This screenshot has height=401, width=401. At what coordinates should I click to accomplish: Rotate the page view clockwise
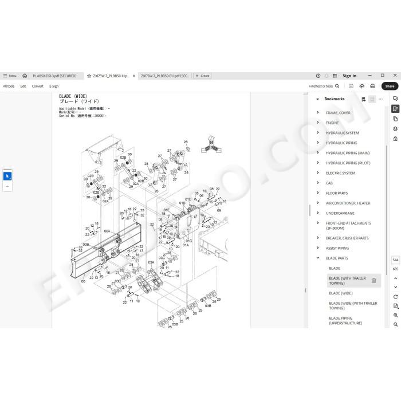395,297
